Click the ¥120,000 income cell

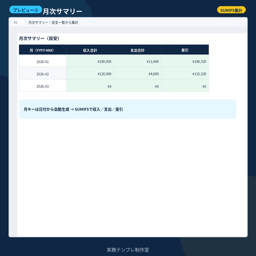click(x=90, y=73)
